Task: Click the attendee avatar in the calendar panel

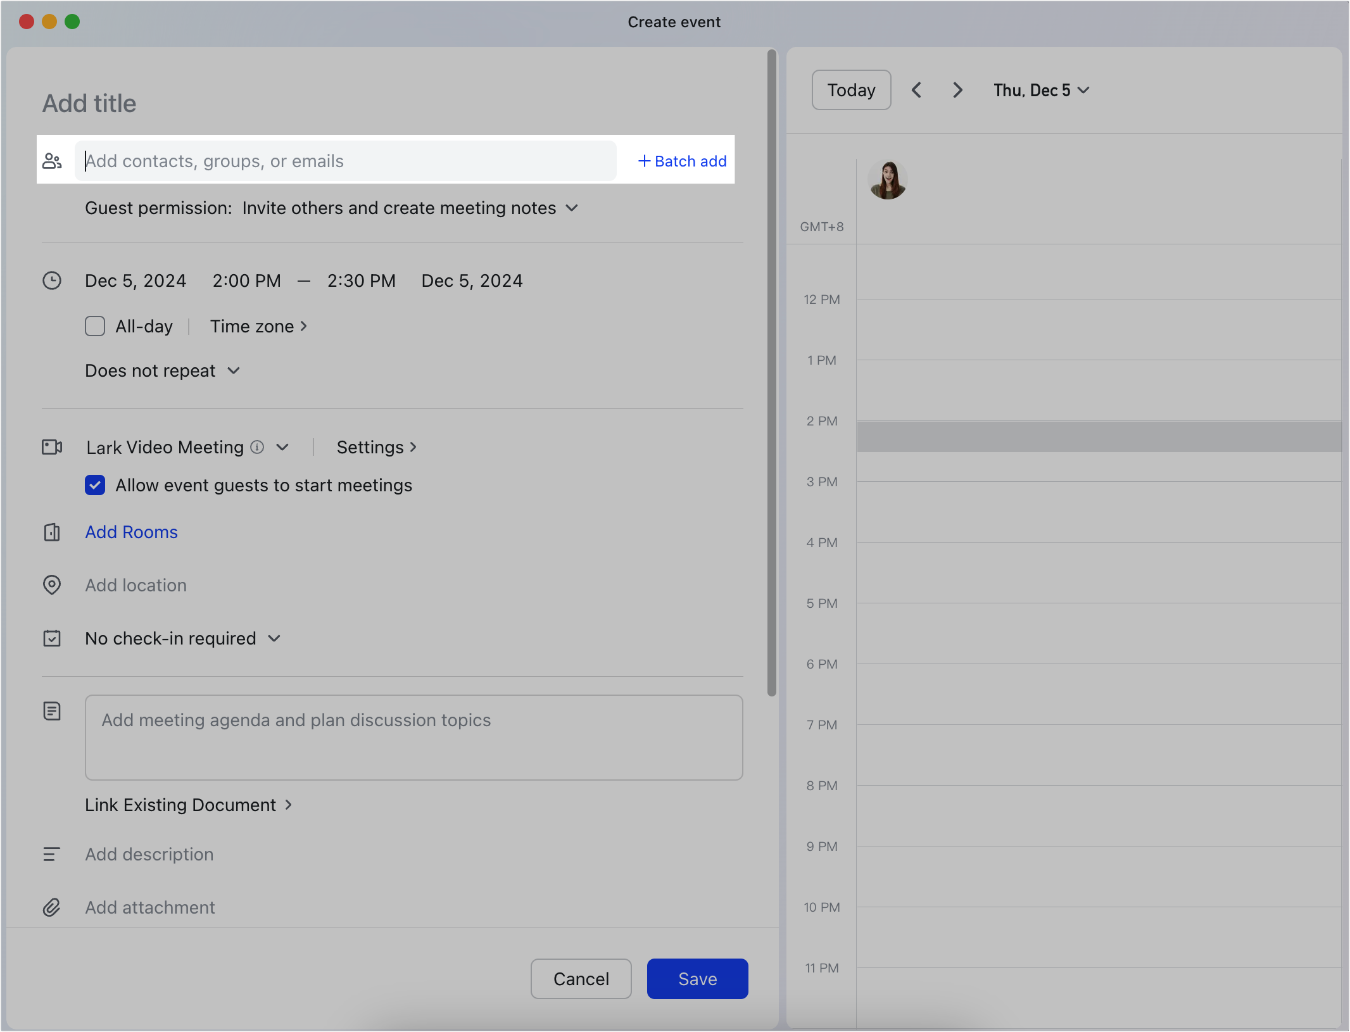Action: [887, 179]
